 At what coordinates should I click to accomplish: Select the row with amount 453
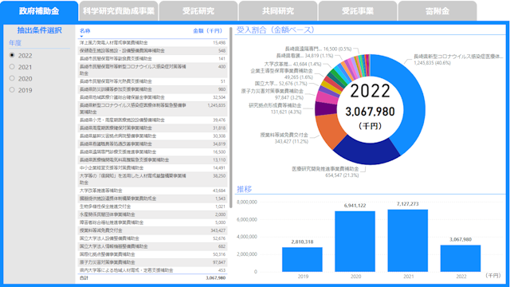tap(152, 270)
